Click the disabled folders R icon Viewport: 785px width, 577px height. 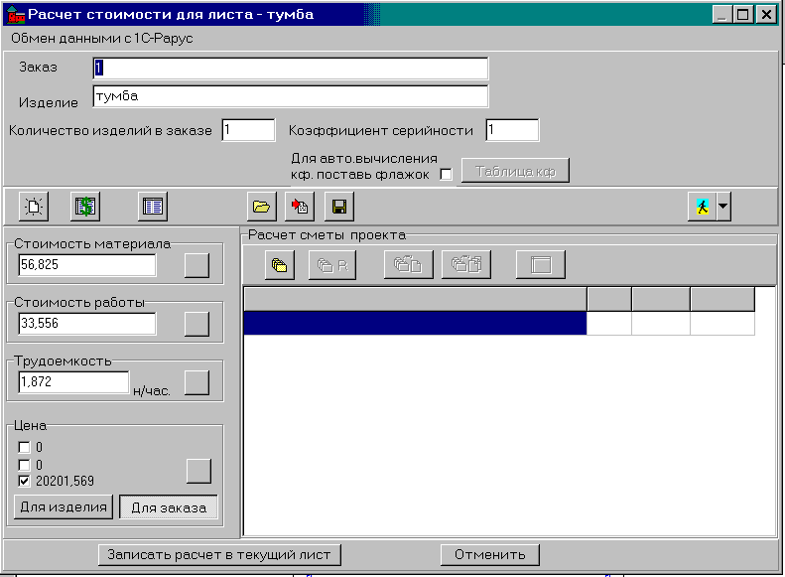coord(332,265)
